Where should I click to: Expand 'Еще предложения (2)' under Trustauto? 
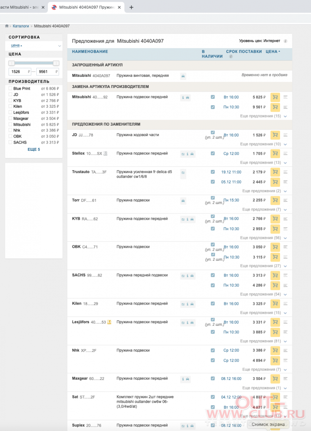point(264,191)
